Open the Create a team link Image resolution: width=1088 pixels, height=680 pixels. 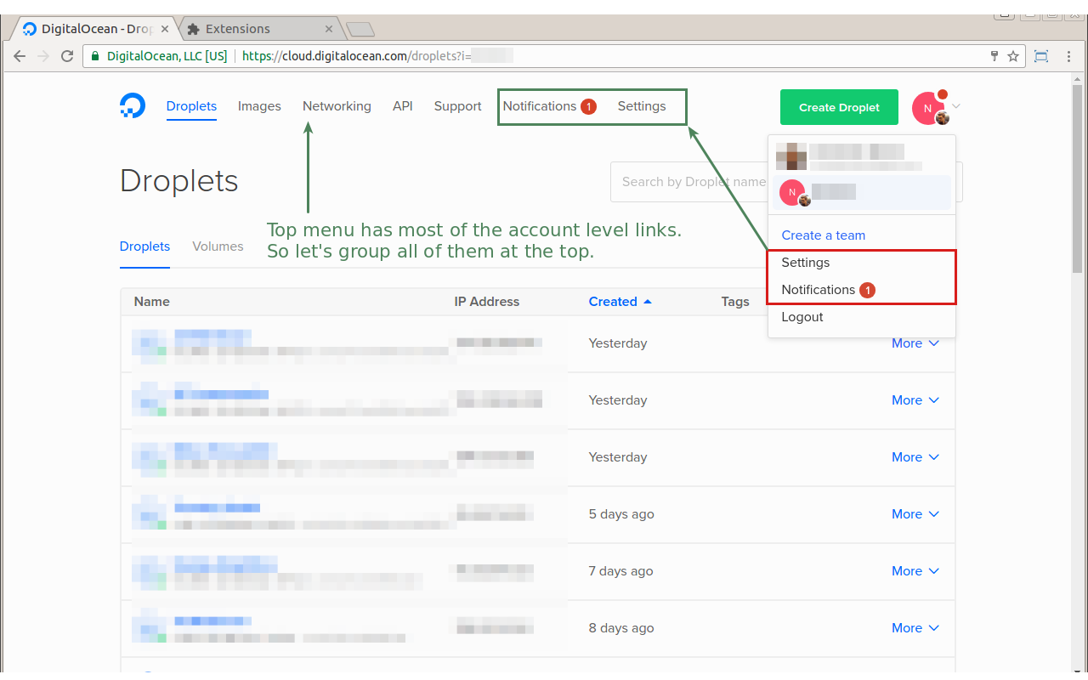[x=823, y=235]
